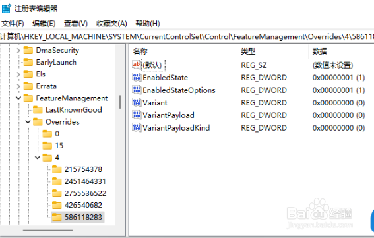Click the EnabledState DWORD icon

[x=137, y=78]
